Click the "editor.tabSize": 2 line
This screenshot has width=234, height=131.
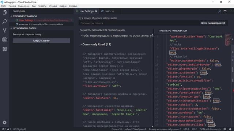coord(182,105)
